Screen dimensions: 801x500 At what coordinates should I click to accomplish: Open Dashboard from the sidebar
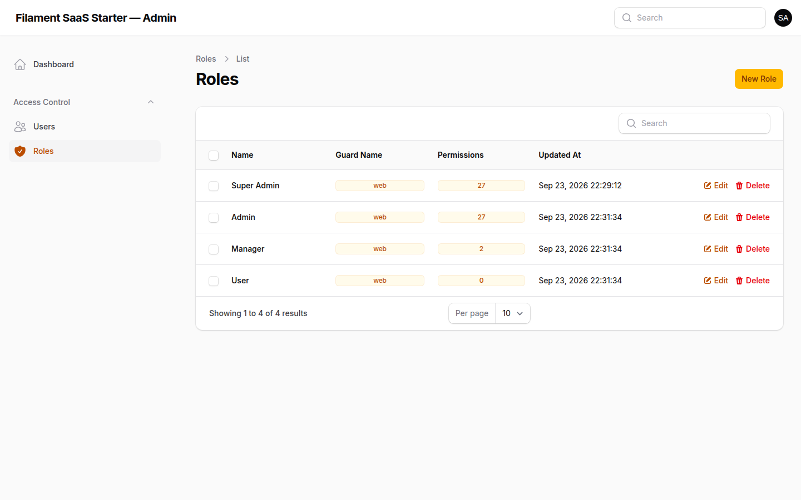click(x=85, y=64)
